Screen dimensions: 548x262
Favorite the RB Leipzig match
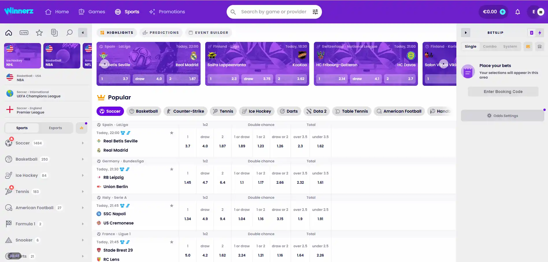(172, 169)
